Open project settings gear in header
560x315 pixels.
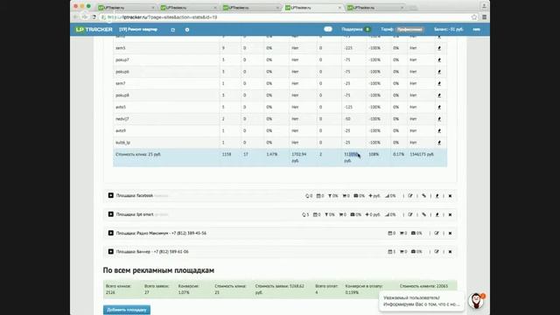(187, 30)
